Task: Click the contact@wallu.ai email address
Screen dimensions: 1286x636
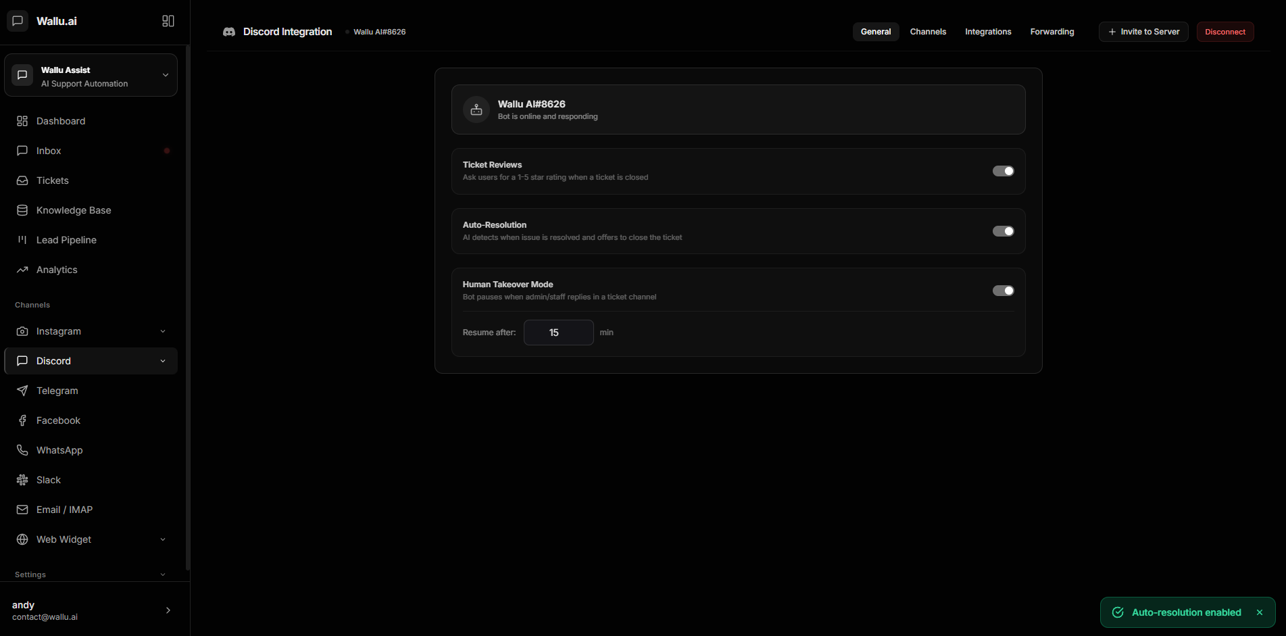Action: [45, 617]
